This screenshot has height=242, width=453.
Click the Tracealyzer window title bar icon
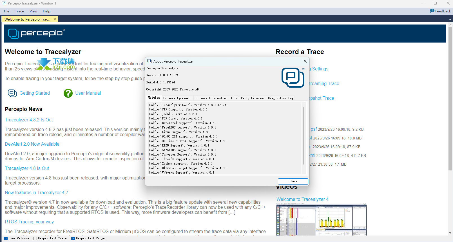pos(4,3)
